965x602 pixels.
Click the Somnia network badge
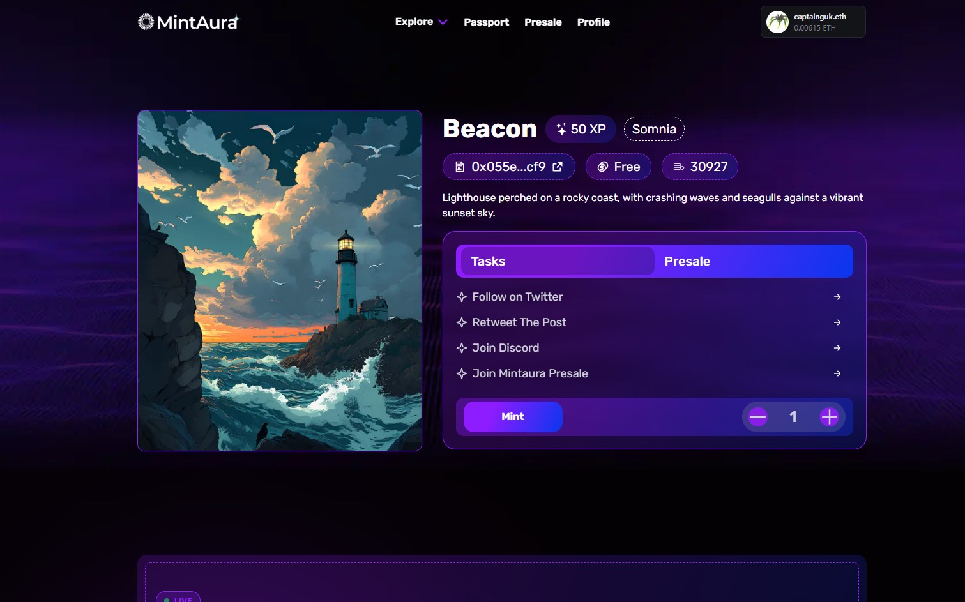click(654, 129)
